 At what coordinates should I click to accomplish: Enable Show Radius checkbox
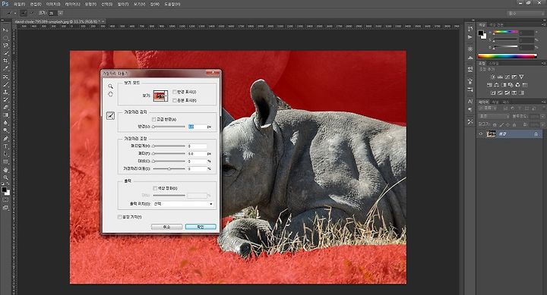click(x=175, y=92)
